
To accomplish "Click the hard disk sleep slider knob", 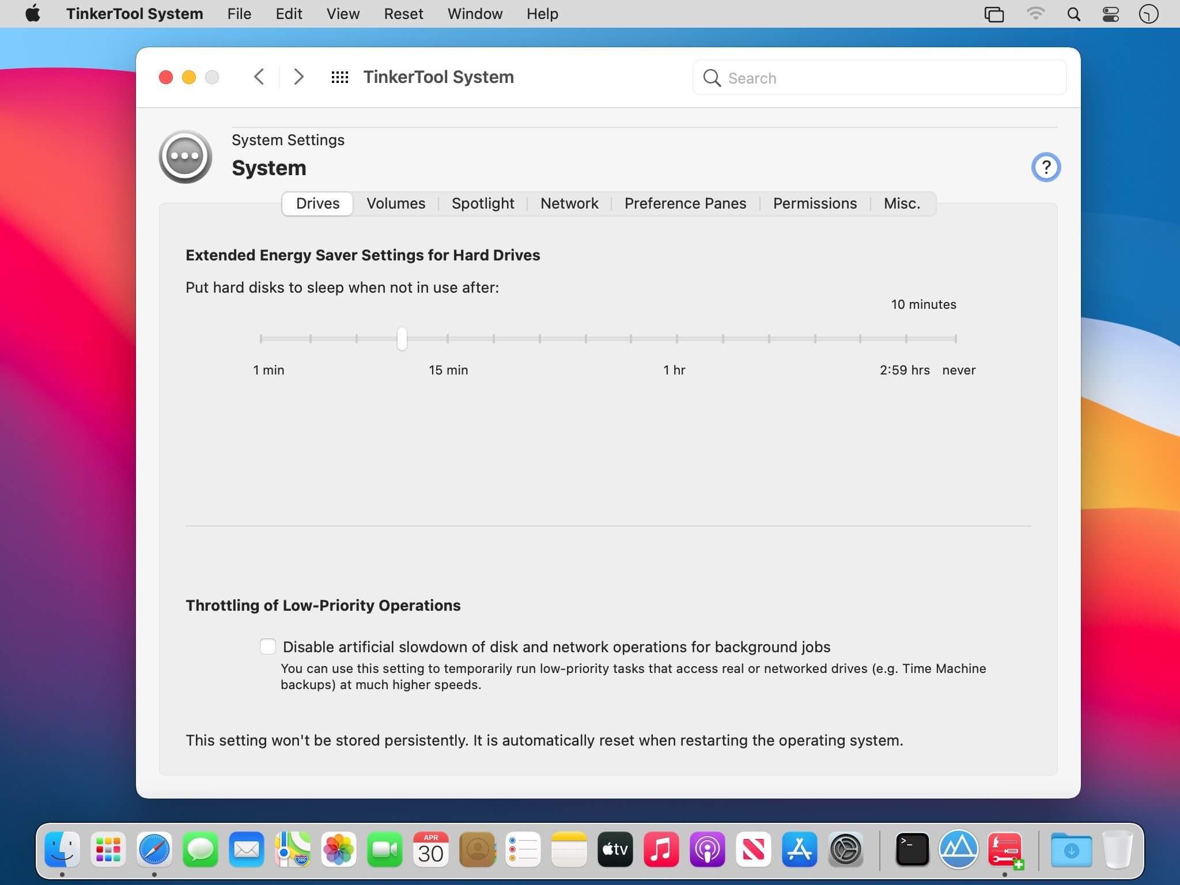I will pyautogui.click(x=402, y=339).
